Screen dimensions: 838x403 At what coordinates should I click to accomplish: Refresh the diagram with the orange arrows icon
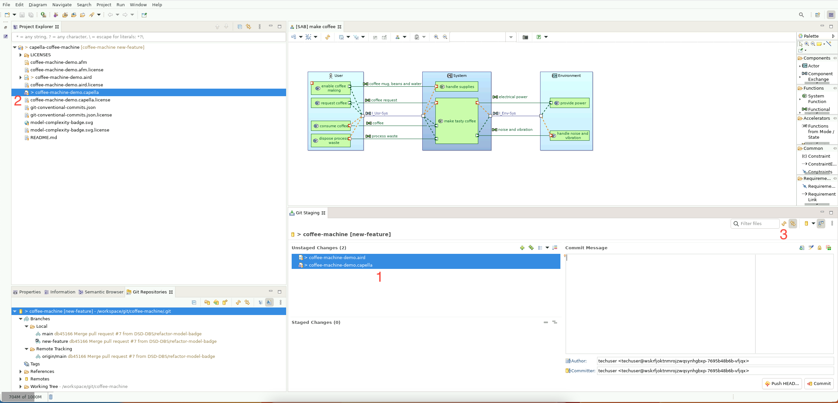(x=328, y=37)
